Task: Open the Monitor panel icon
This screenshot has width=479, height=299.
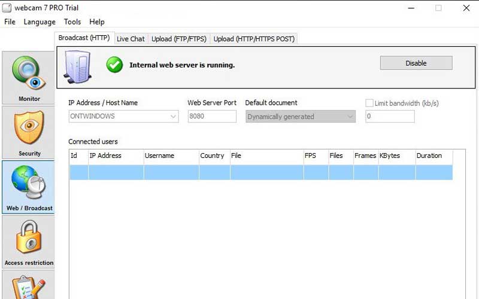Action: pyautogui.click(x=28, y=78)
